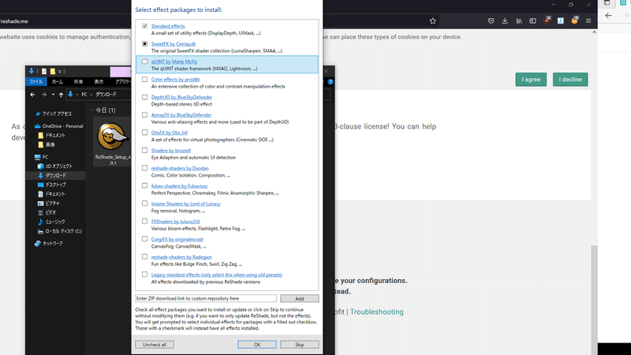Open Troubleshooting link on webpage
Screen dimensions: 631x355
pos(377,312)
